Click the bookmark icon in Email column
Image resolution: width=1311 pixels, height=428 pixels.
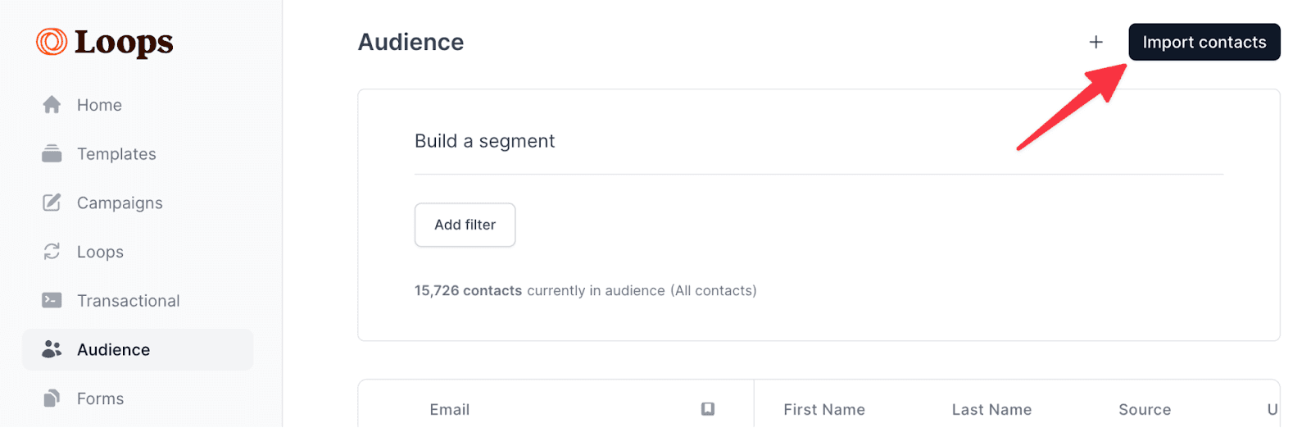[708, 409]
